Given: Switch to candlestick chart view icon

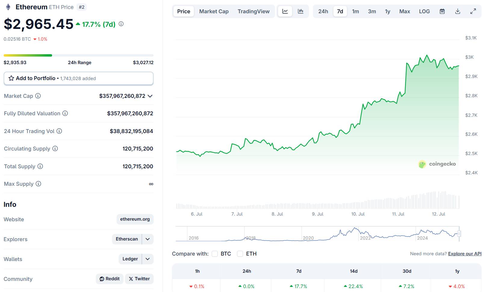Looking at the screenshot, I should tap(301, 11).
